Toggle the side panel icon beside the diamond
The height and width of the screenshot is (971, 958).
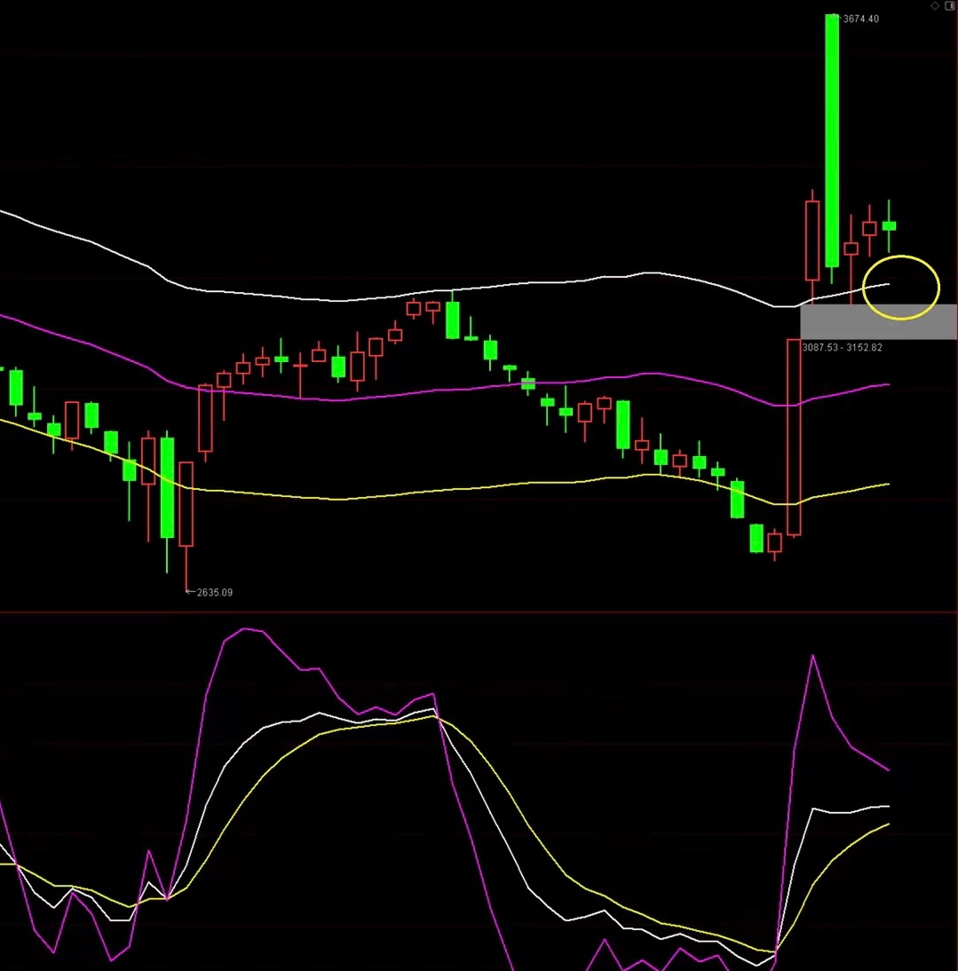tap(949, 5)
